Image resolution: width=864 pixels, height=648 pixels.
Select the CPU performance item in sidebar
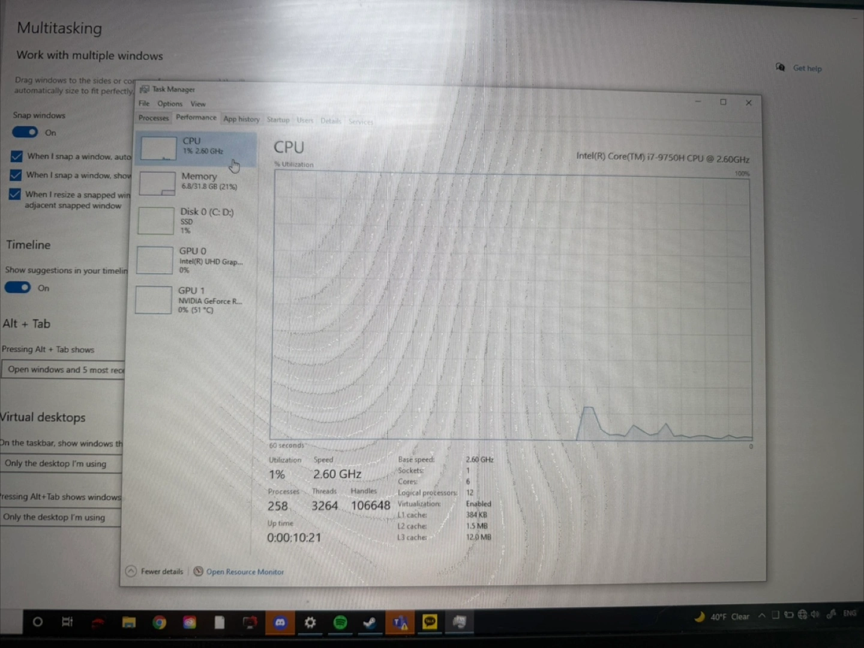pos(196,148)
